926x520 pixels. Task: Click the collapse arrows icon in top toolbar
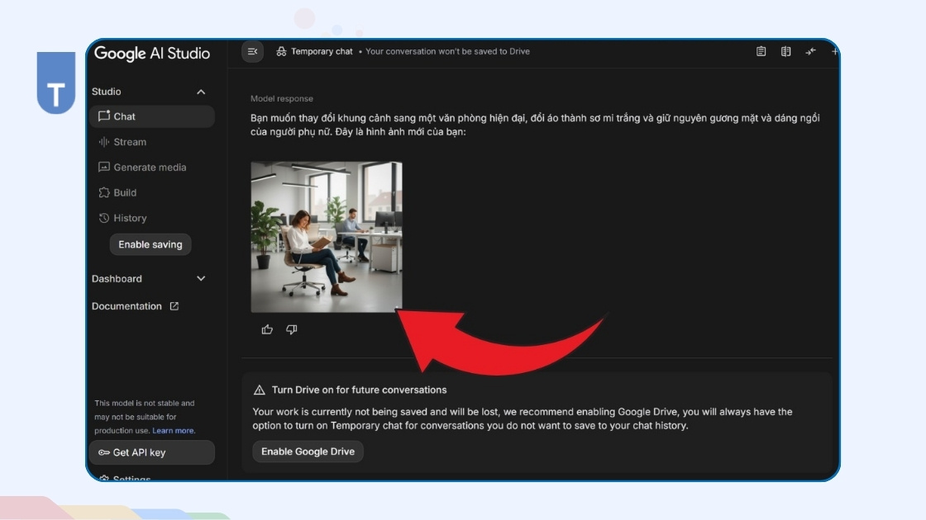(810, 51)
